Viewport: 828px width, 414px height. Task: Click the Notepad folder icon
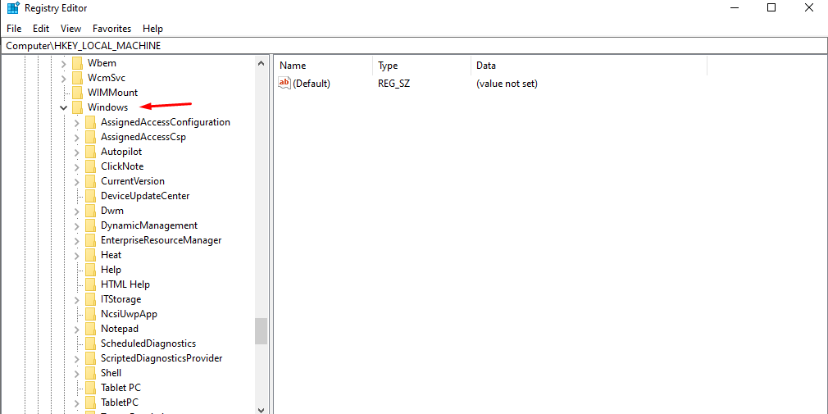91,330
